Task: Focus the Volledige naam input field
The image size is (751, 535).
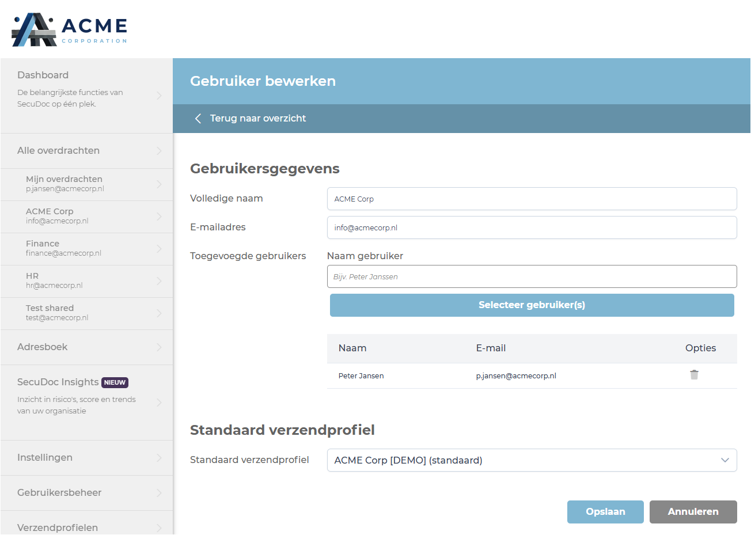Action: (532, 199)
